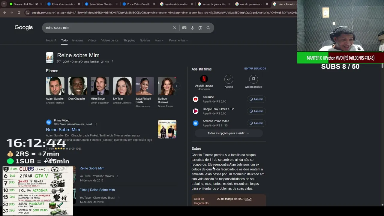Show the next cast members with the arrow
Image resolution: width=384 pixels, height=216 pixels.
tap(176, 86)
